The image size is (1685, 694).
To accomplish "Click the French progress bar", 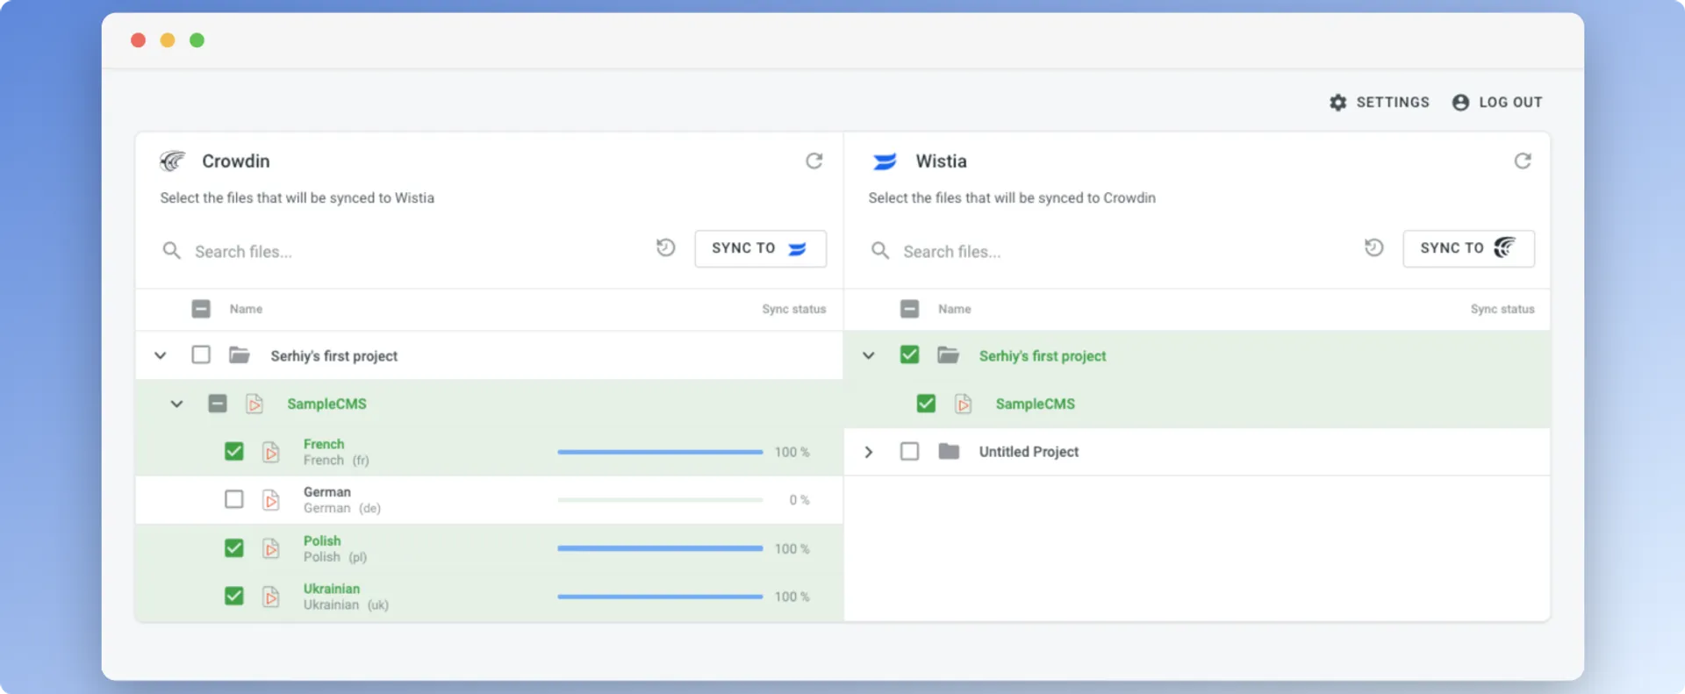I will (660, 452).
